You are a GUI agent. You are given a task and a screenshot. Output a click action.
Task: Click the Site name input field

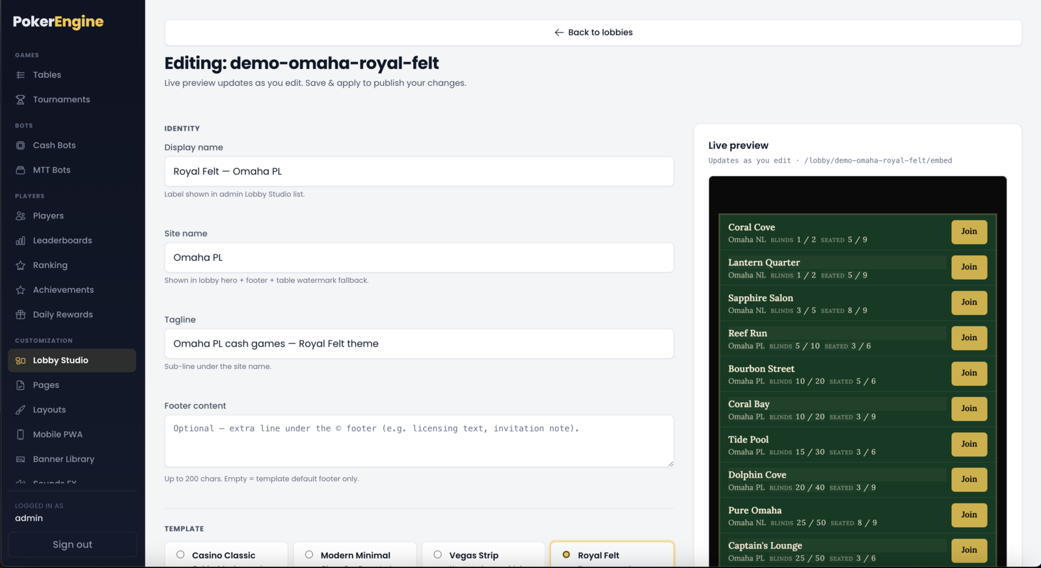point(419,258)
